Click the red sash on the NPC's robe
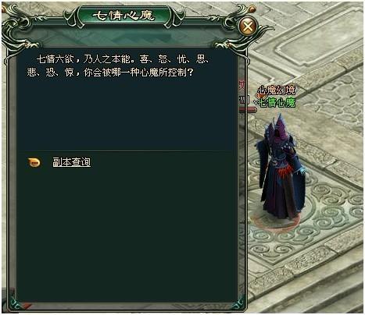The width and height of the screenshot is (365, 315). [286, 172]
